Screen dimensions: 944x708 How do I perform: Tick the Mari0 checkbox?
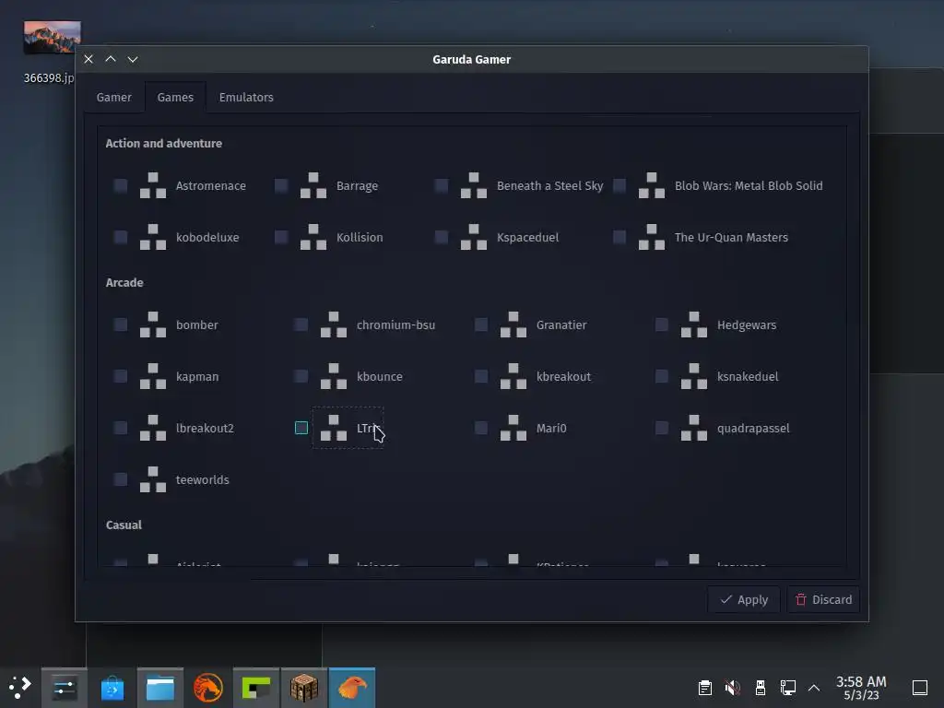tap(481, 428)
